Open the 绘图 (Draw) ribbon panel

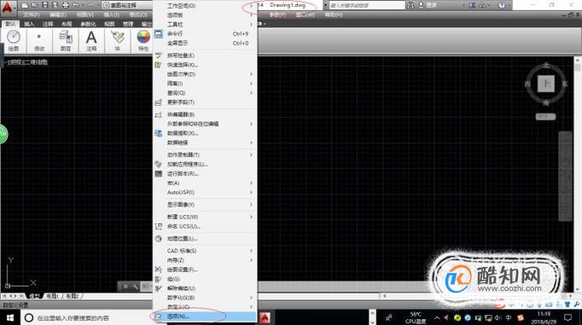tap(14, 40)
